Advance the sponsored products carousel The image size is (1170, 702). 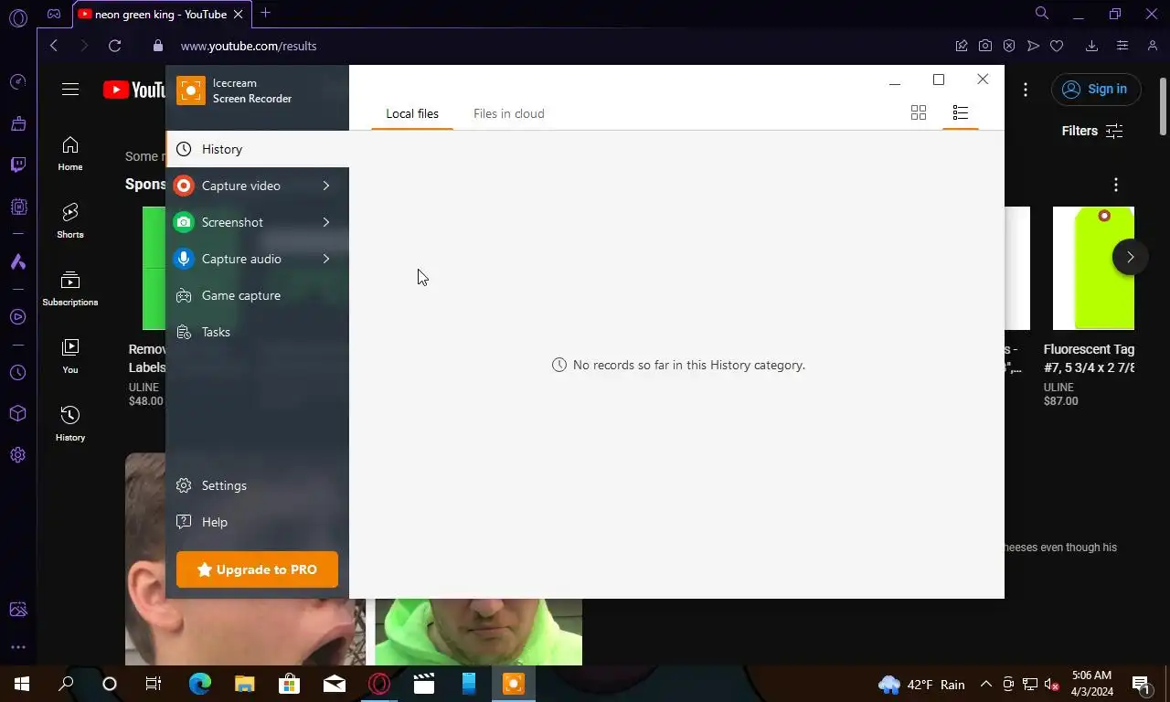[x=1130, y=257]
